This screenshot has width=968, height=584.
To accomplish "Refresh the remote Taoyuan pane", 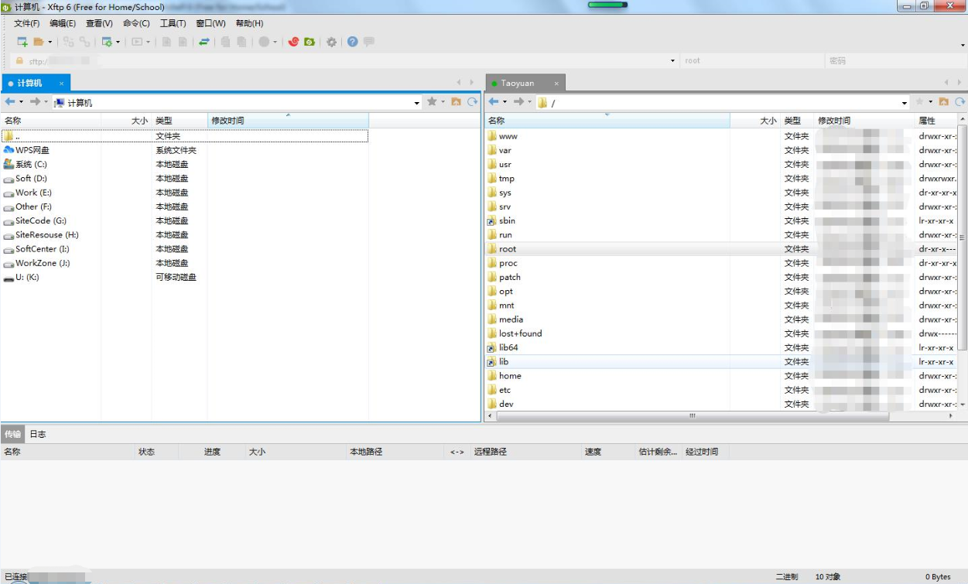I will pyautogui.click(x=960, y=102).
